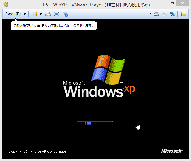Switch to Unity mode via the info-window icon
This screenshot has width=191, height=161.
[66, 14]
